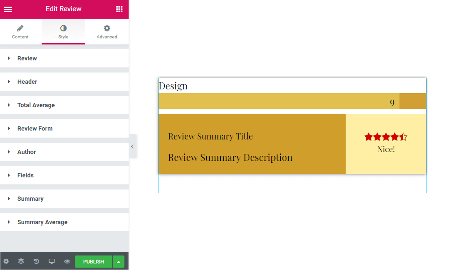Open the History icon
This screenshot has height=270, width=457.
[36, 261]
